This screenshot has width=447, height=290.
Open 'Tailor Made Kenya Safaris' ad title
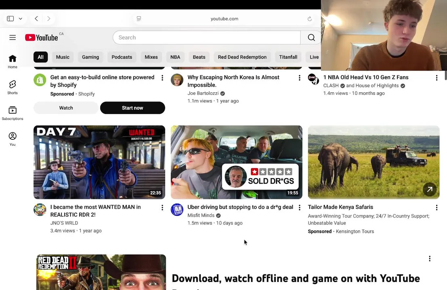[x=340, y=207]
